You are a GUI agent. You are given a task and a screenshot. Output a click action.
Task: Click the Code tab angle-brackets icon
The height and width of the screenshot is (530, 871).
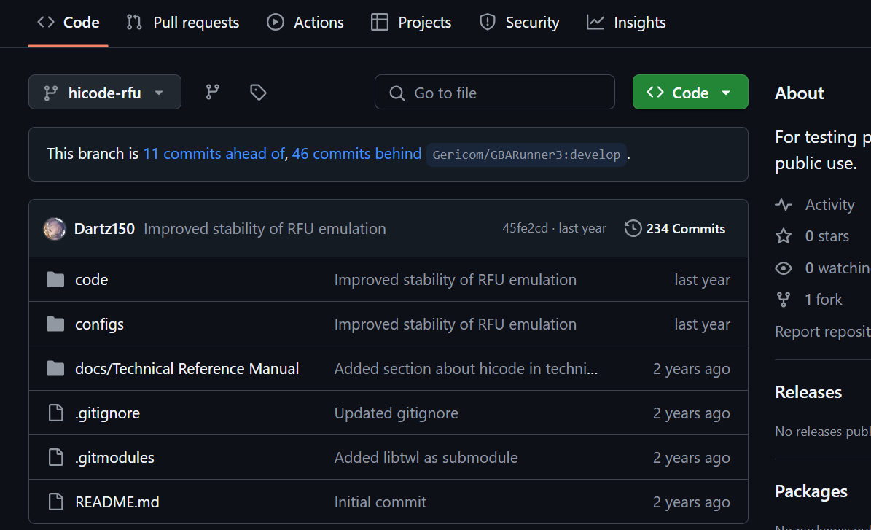click(x=45, y=22)
